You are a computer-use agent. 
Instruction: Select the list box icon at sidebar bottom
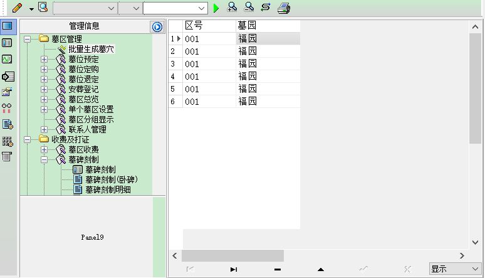tap(6, 156)
